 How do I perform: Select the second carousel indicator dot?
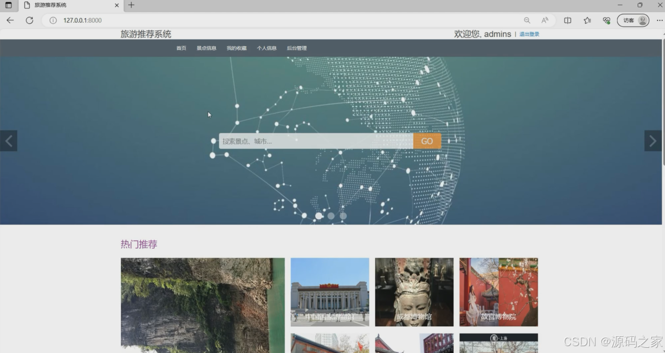coord(331,216)
